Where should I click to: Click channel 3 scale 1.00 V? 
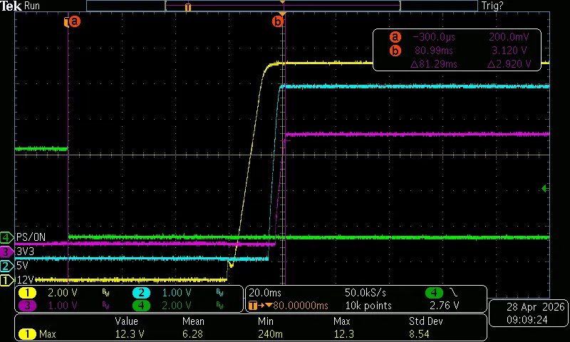click(x=63, y=305)
